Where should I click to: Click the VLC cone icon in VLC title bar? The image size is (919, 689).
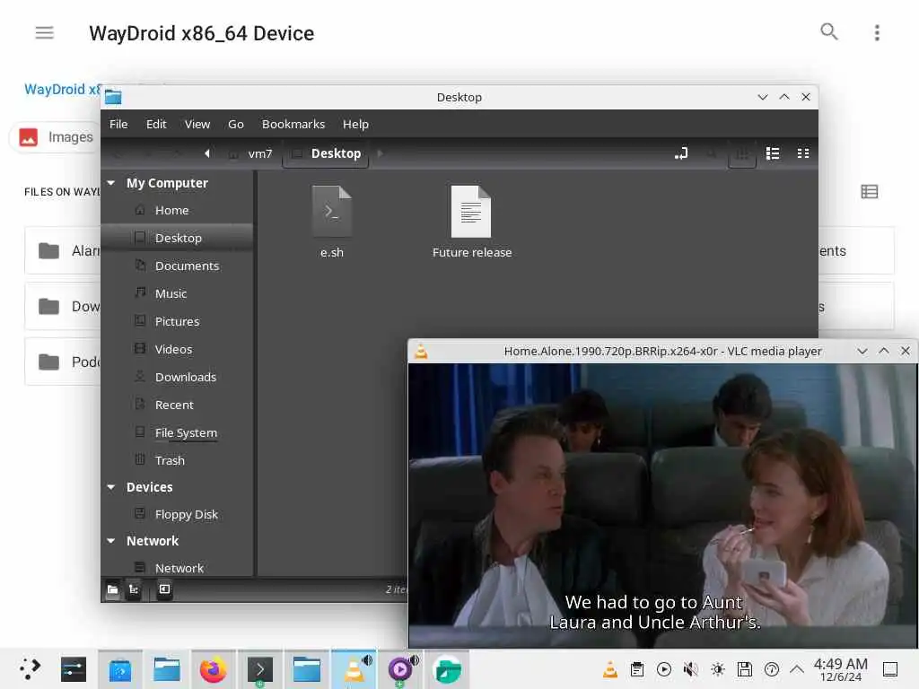(421, 351)
